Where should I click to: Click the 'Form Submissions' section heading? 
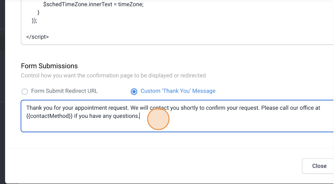[49, 66]
